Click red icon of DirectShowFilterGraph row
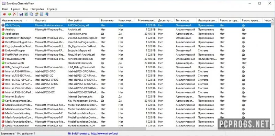275x136 pixels. tap(3, 38)
